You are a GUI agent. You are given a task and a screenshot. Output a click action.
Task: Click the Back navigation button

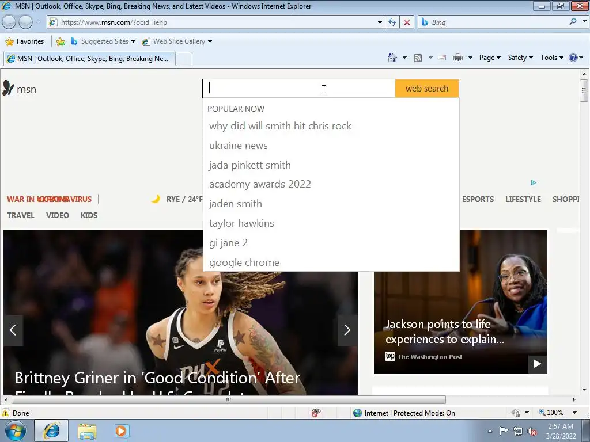coord(9,22)
